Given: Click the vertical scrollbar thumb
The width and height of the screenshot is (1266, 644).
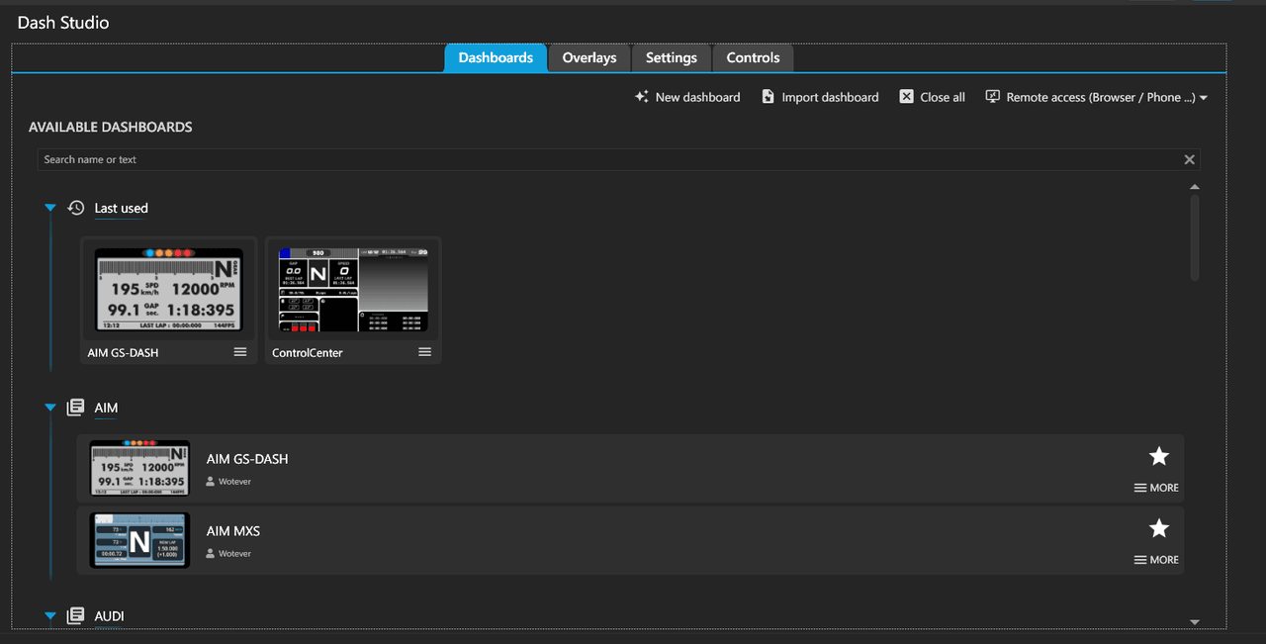Looking at the screenshot, I should 1195,237.
